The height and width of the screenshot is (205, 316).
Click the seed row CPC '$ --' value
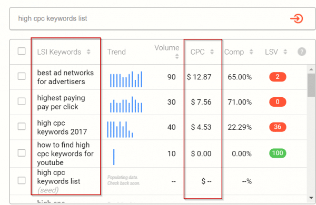[206, 181]
